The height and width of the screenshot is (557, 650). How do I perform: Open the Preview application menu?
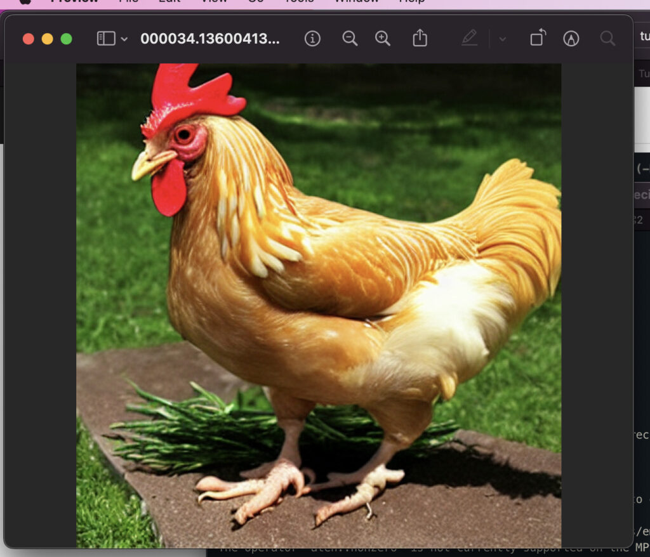coord(74,2)
